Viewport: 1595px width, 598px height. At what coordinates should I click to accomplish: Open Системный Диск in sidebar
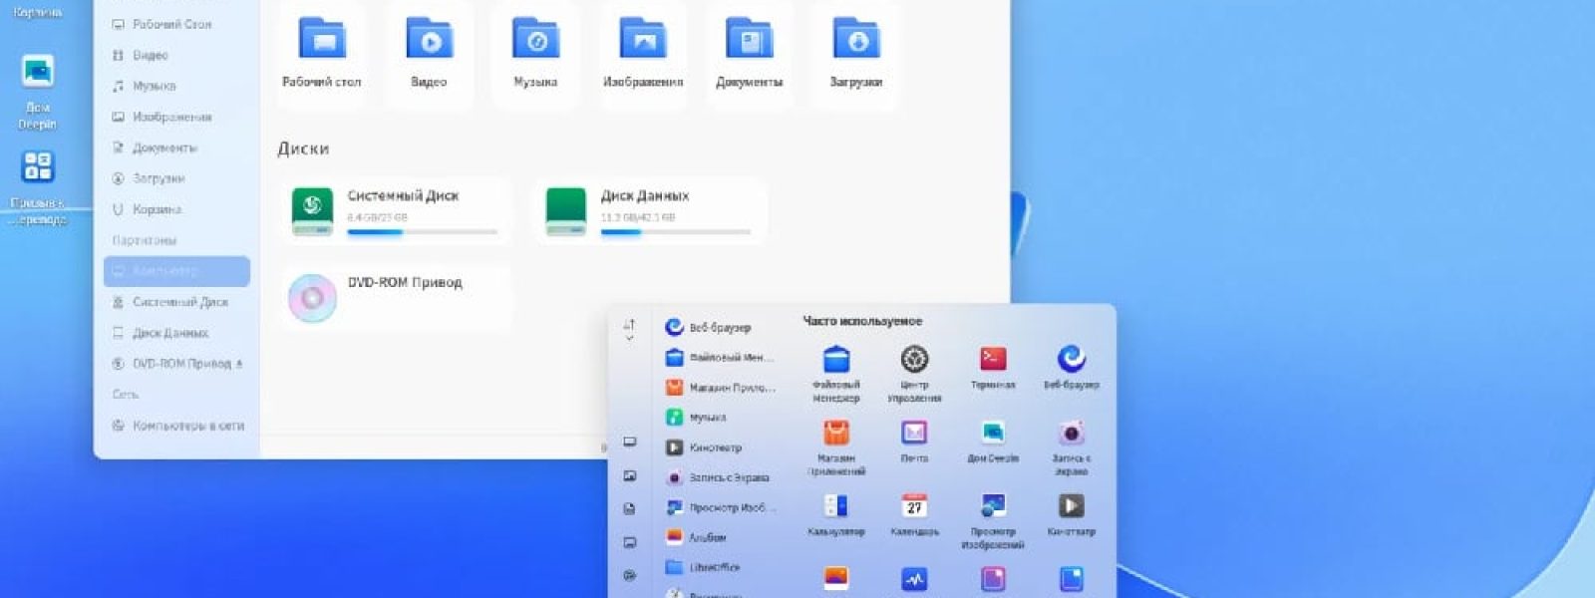pyautogui.click(x=176, y=302)
